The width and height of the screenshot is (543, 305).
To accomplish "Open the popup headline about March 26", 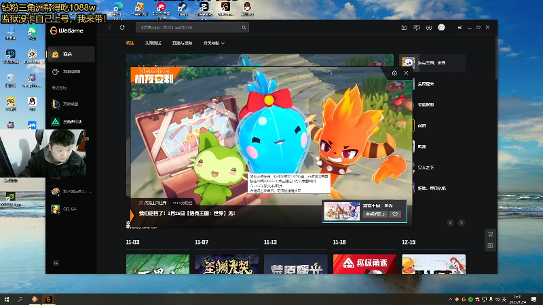I will [187, 213].
